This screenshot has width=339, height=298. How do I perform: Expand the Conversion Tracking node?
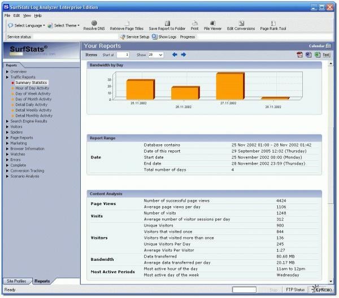7,171
